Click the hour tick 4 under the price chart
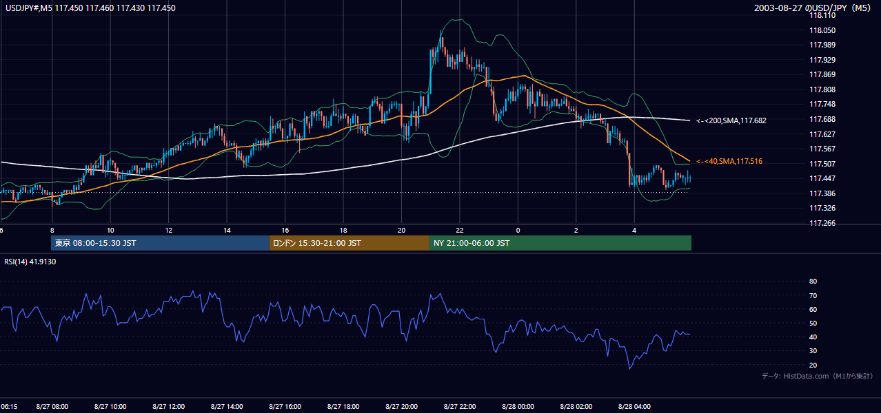Viewport: 881px width, 413px height. pyautogui.click(x=634, y=230)
